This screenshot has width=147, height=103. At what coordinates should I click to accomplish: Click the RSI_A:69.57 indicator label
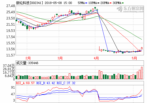25,83
